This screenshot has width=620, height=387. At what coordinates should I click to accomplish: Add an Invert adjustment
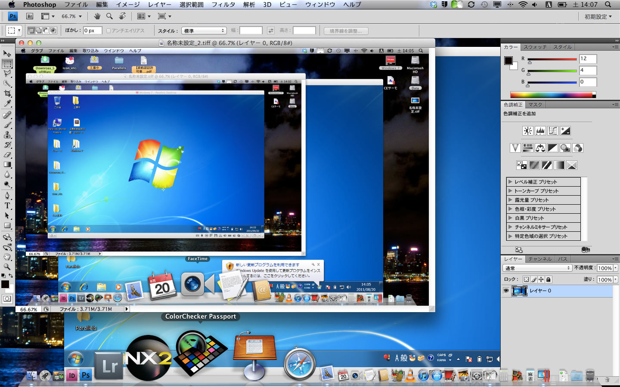click(x=522, y=165)
